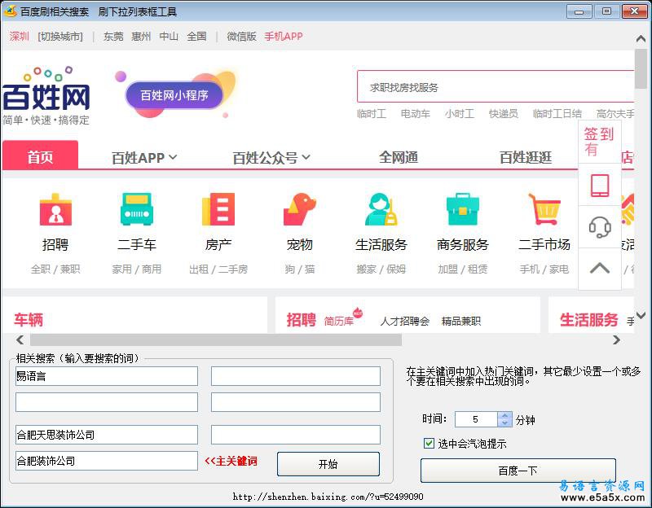Open the 微信版 link

pos(241,37)
